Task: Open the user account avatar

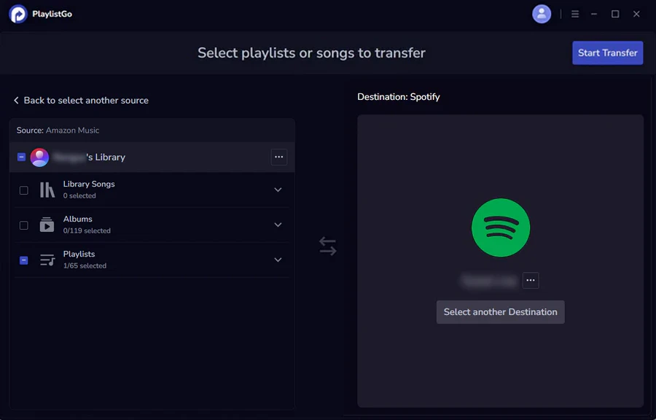Action: pos(542,14)
